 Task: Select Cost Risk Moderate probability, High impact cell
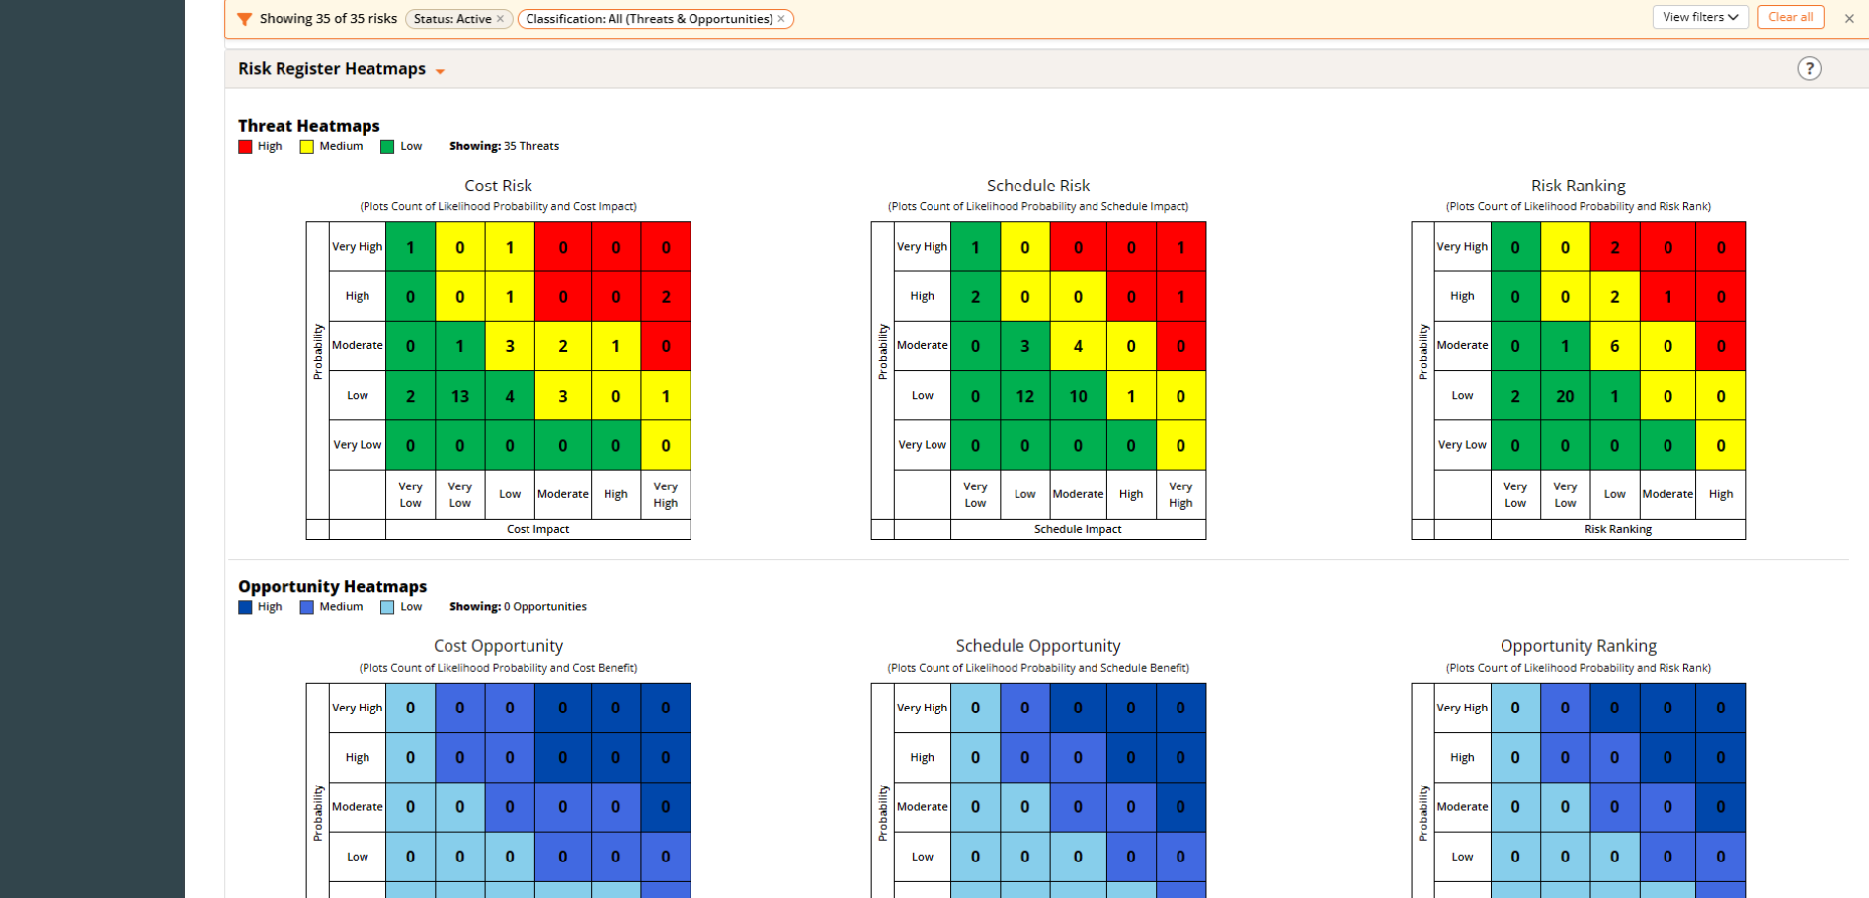[x=616, y=346]
